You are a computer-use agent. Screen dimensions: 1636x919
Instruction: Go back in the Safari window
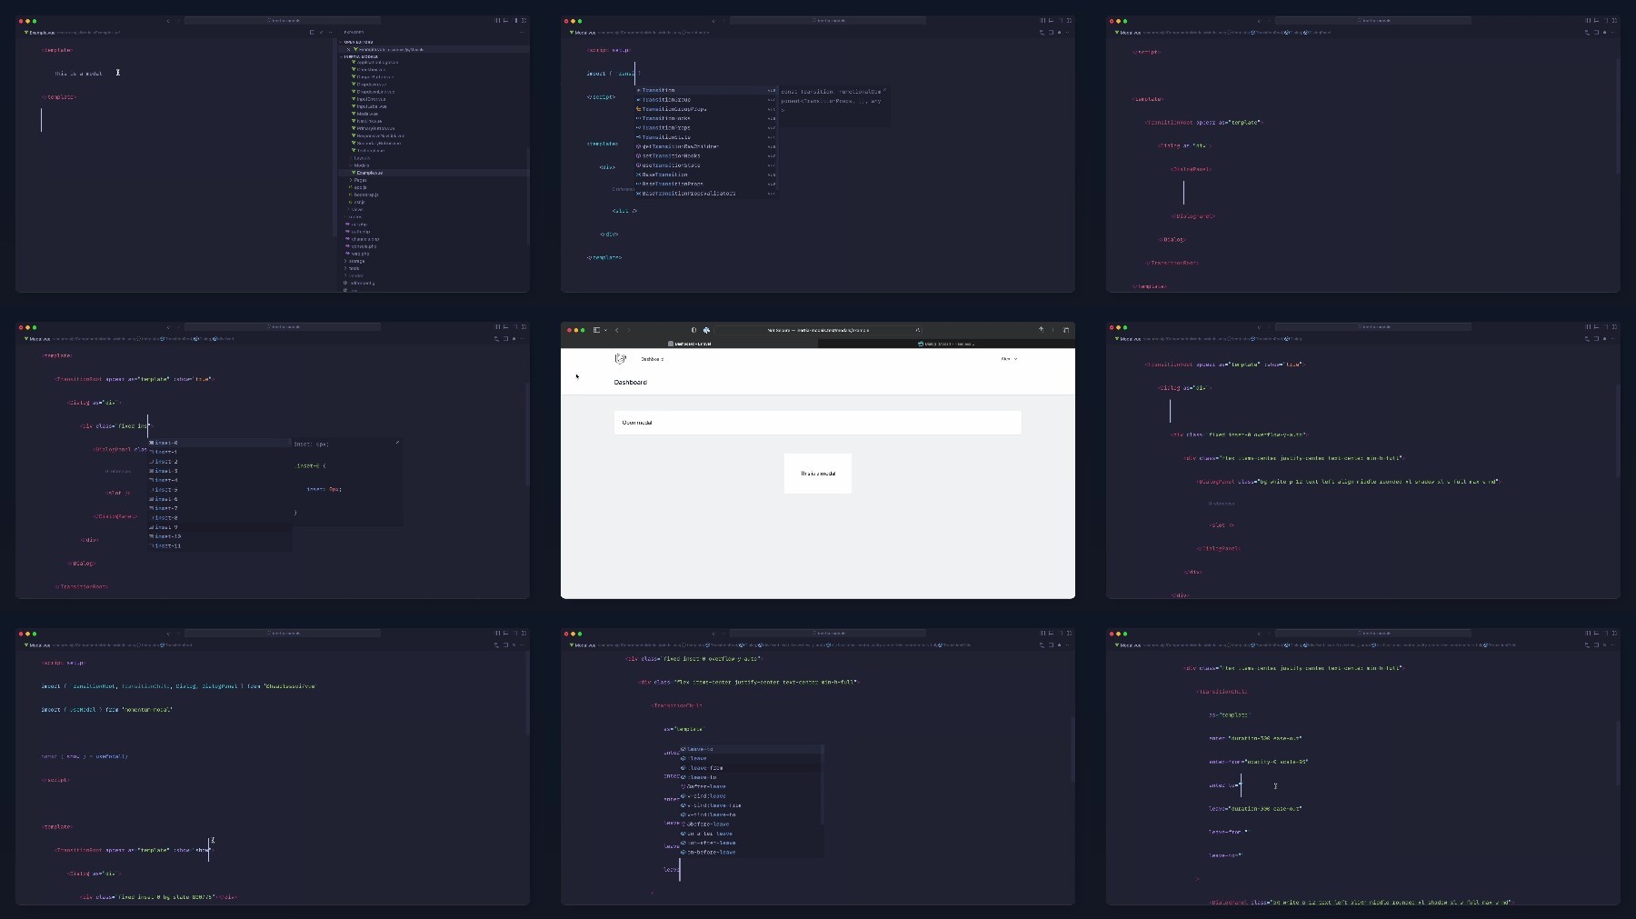[x=616, y=330]
